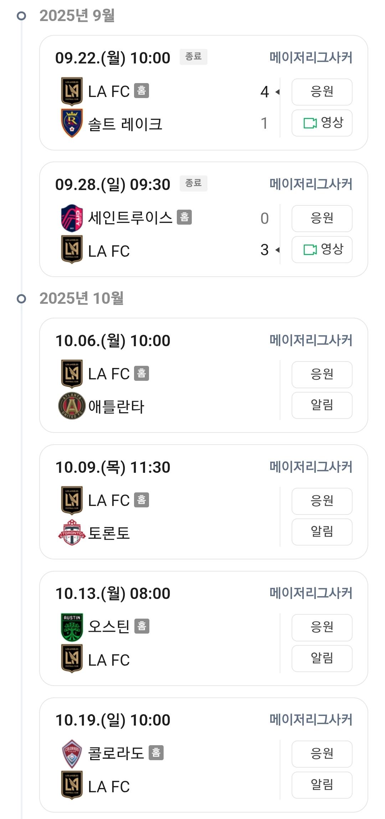The height and width of the screenshot is (819, 385).
Task: Click Toronto FC team logo
Action: coord(72,532)
